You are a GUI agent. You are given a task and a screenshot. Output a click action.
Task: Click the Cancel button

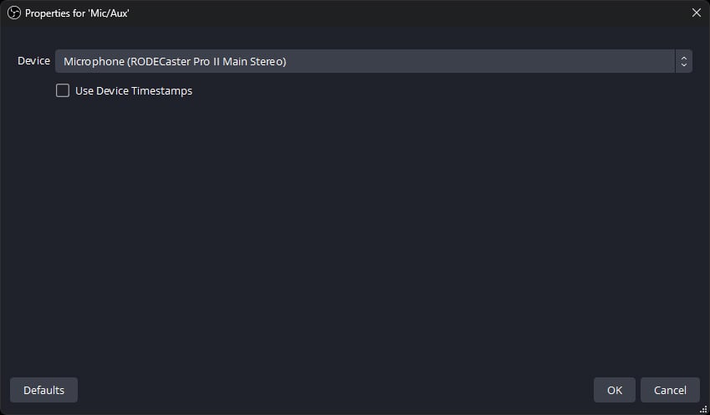[670, 390]
